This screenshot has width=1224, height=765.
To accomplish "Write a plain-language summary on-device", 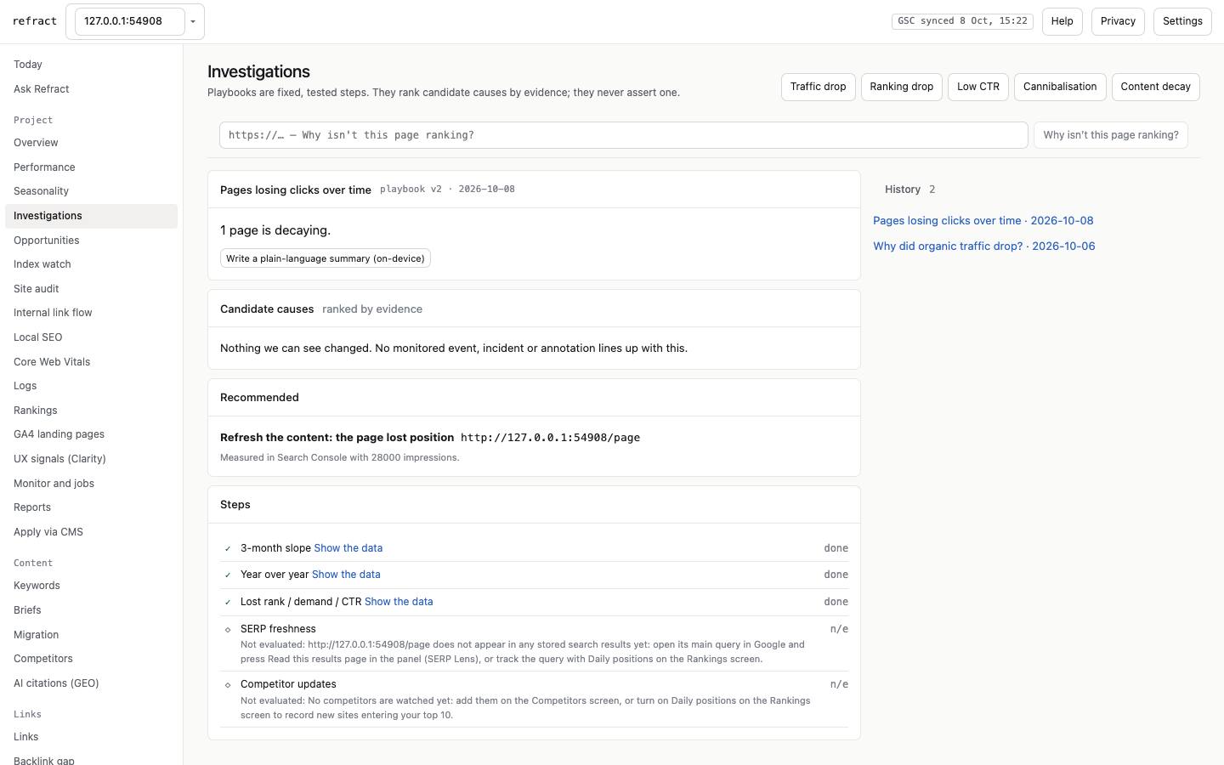I will 326,258.
